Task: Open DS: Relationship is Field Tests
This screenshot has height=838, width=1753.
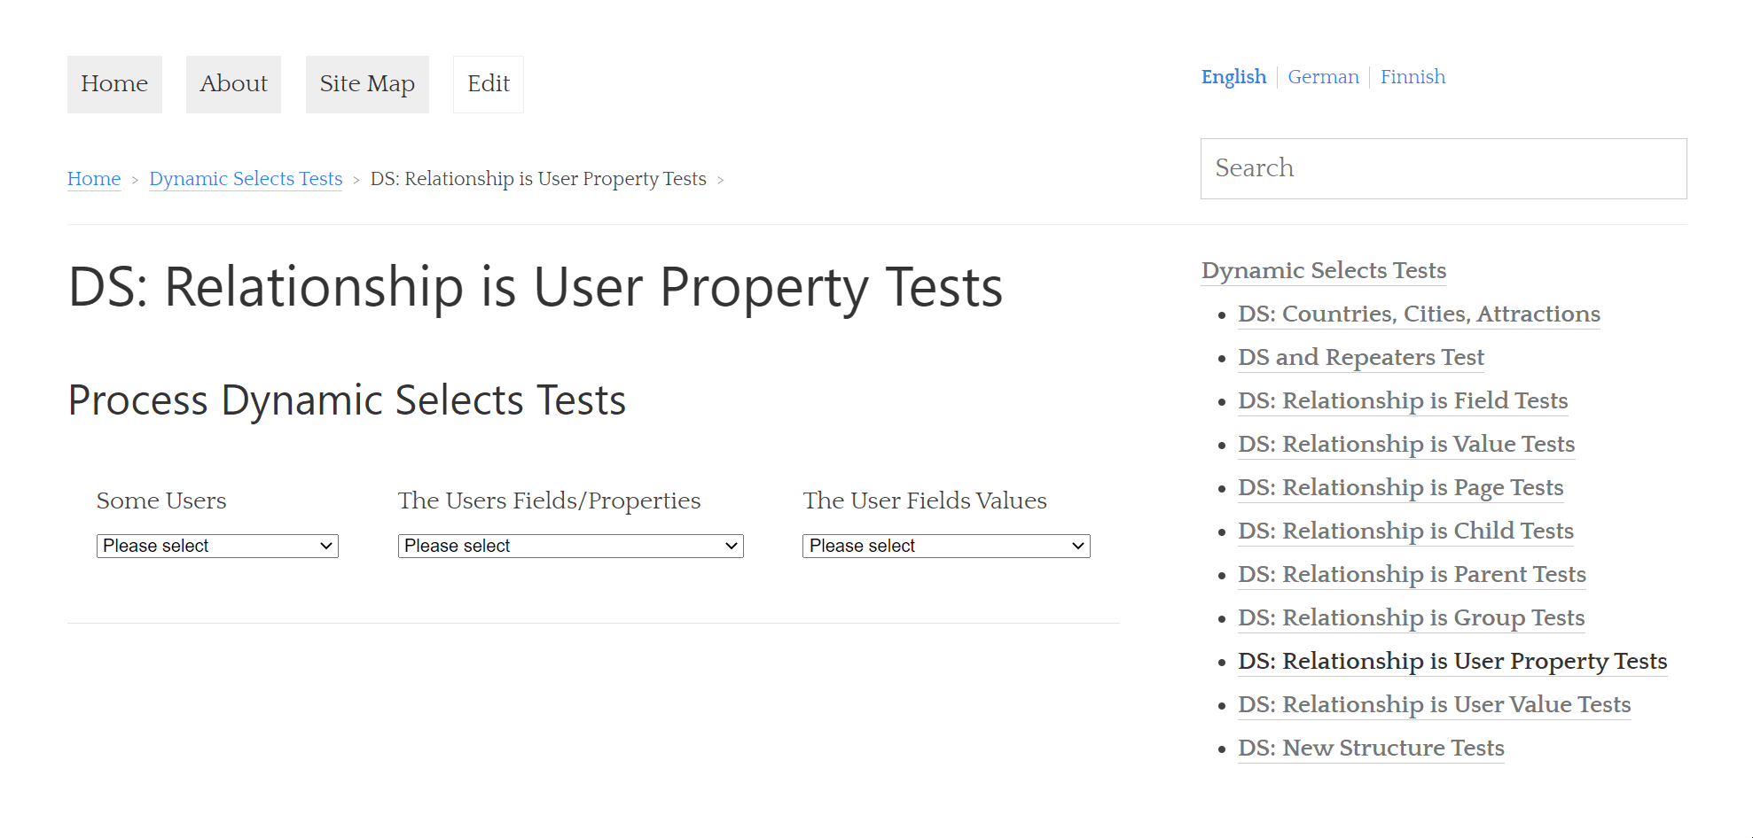Action: [1403, 400]
